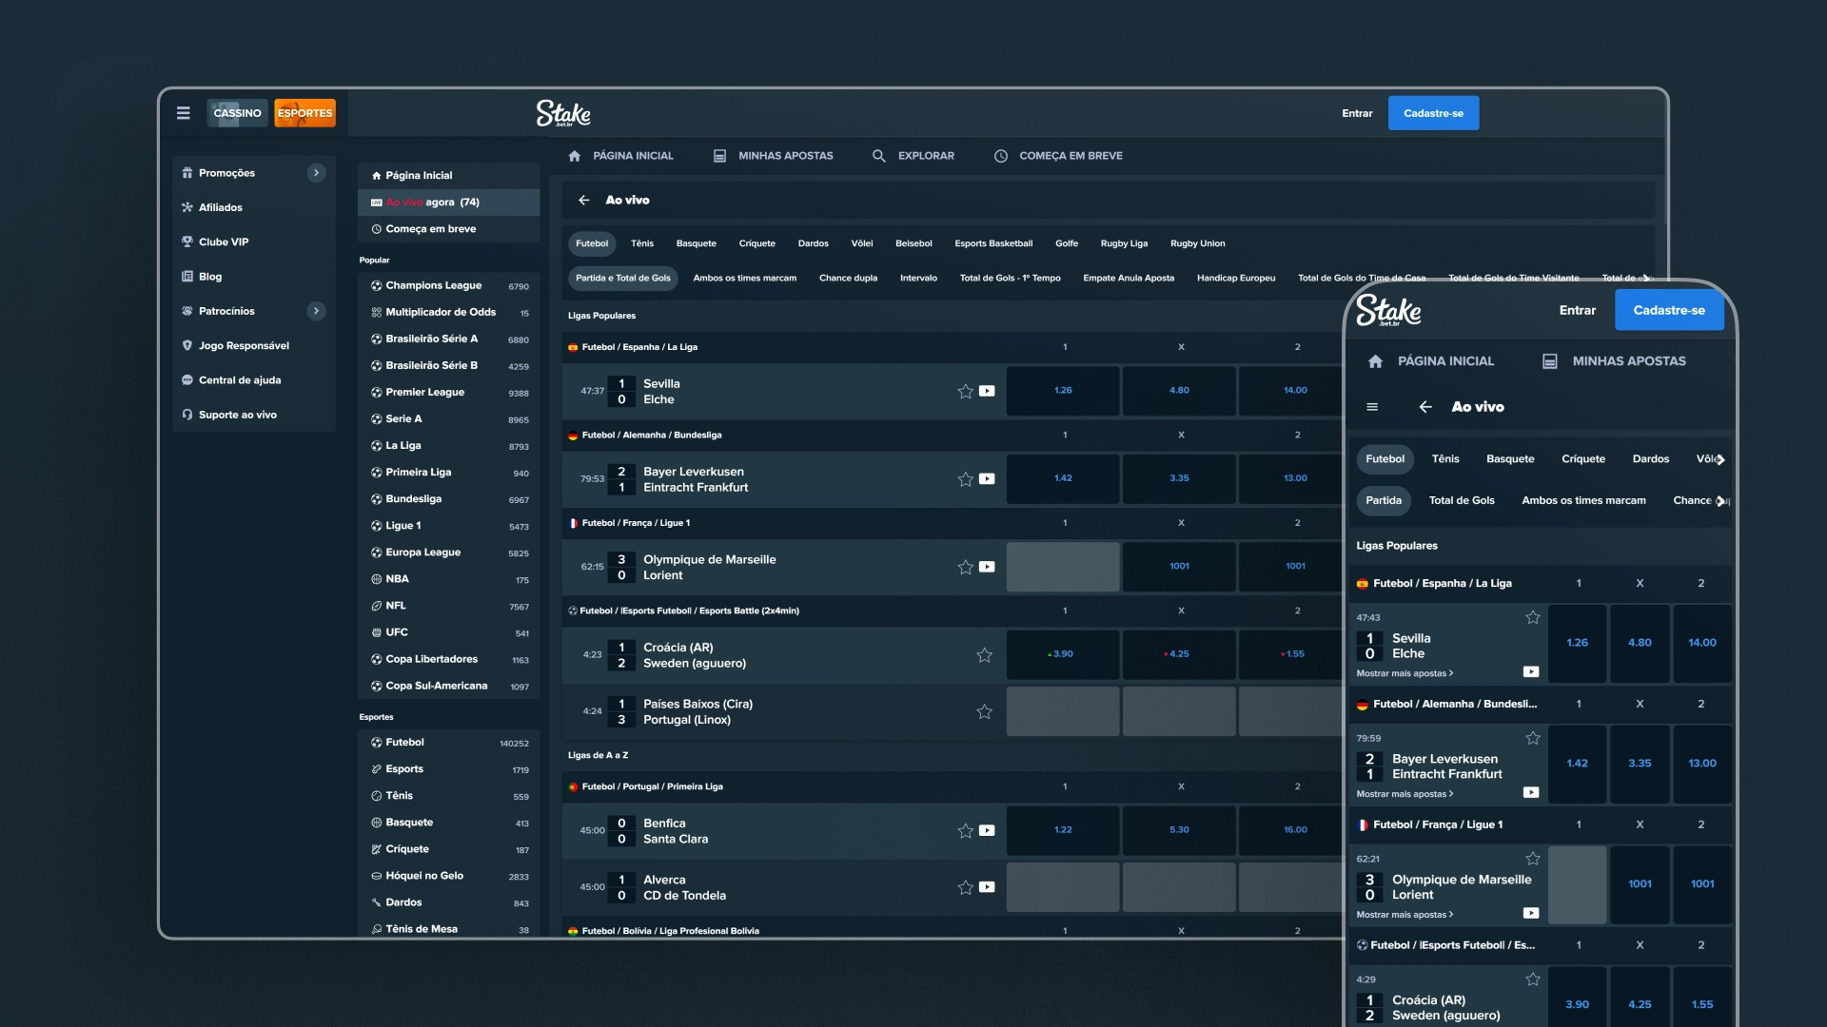Expand the Promoções section
The height and width of the screenshot is (1027, 1827).
(x=317, y=172)
